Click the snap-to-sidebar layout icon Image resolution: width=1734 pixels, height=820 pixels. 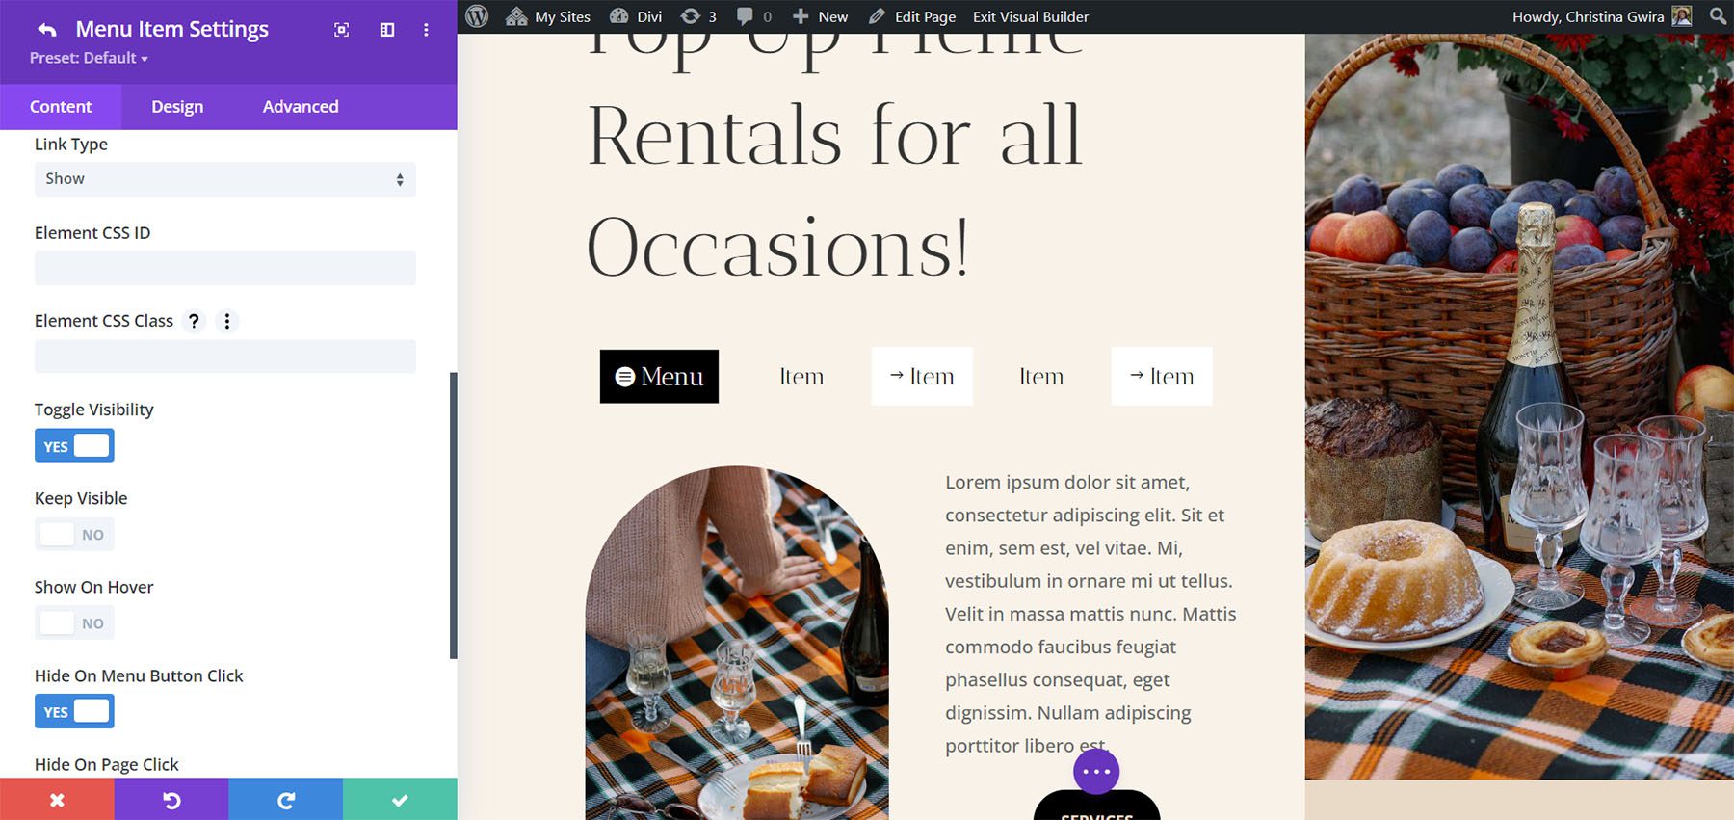pyautogui.click(x=387, y=30)
